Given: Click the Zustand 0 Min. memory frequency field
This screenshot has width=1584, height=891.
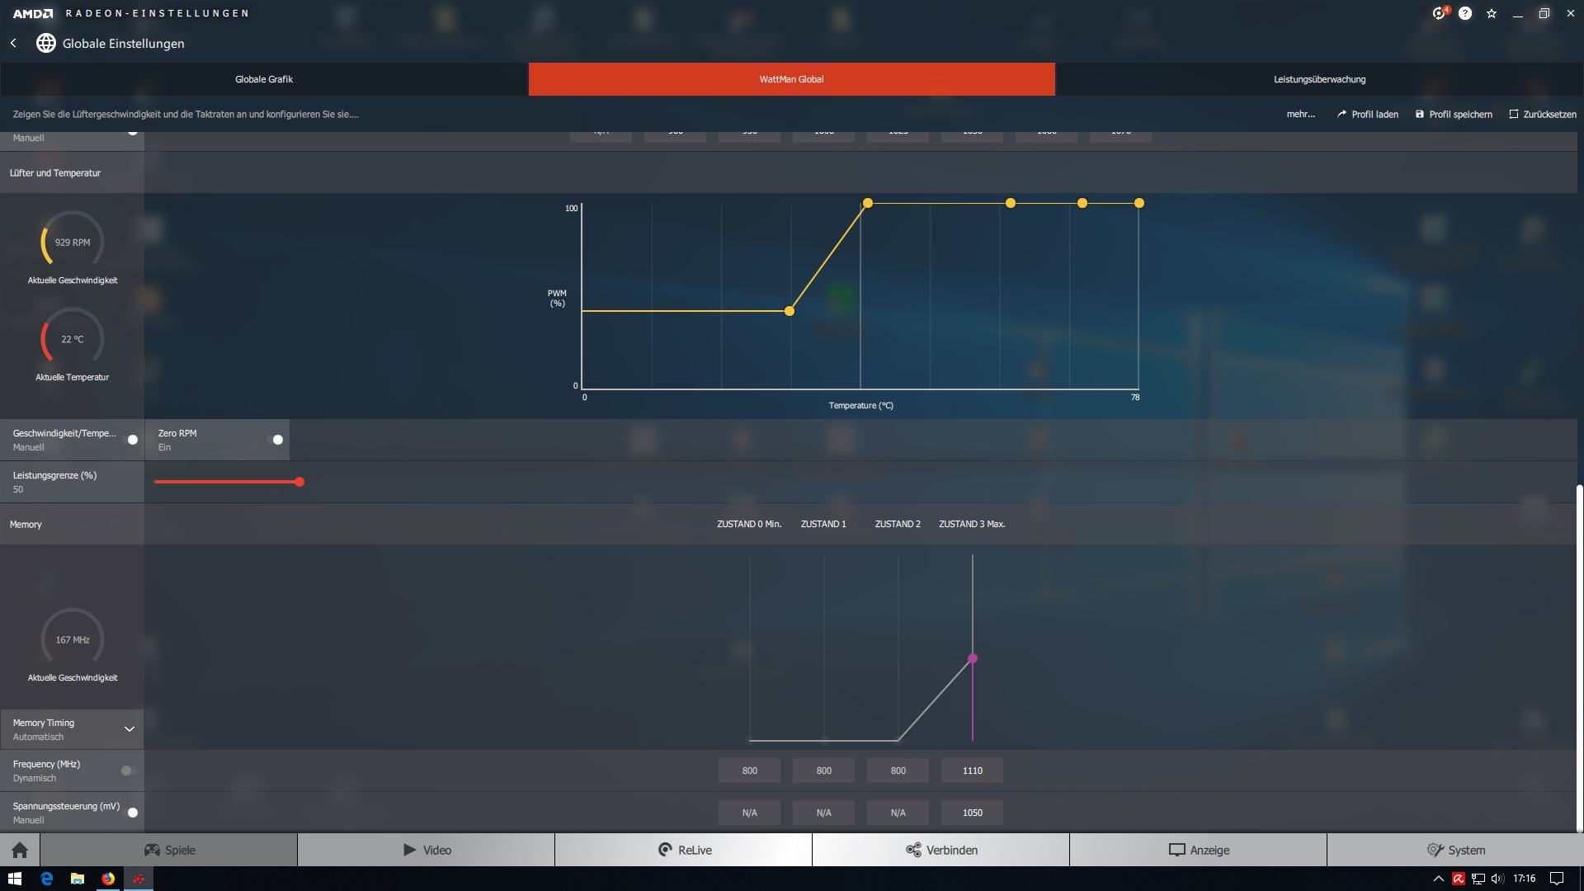Looking at the screenshot, I should [x=749, y=771].
